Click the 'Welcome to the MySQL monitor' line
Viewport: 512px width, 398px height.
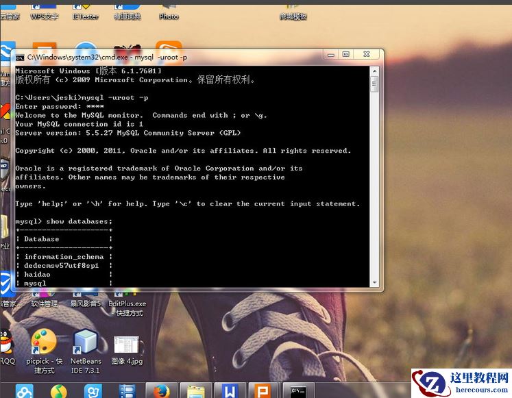pos(141,115)
